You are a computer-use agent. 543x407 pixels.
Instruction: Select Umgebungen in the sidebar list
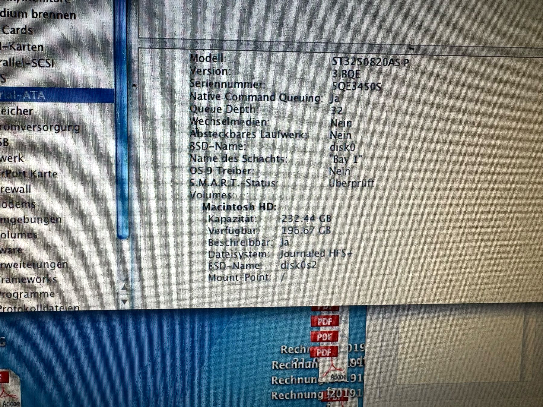[31, 220]
